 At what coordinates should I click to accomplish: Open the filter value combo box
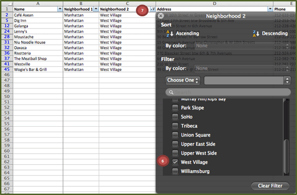pyautogui.click(x=247, y=81)
